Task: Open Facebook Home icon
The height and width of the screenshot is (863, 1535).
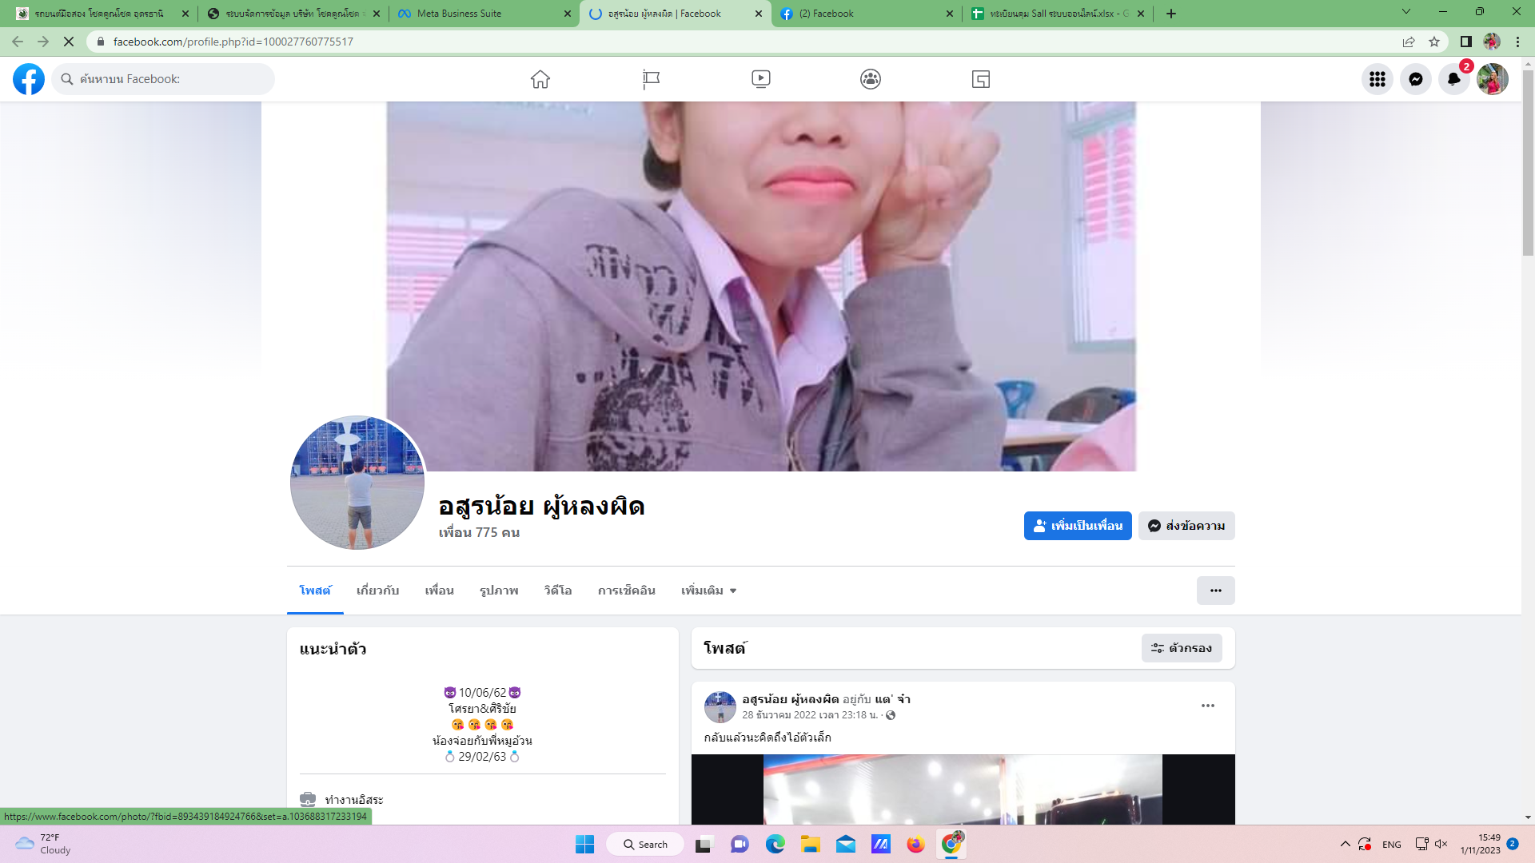Action: 540,79
